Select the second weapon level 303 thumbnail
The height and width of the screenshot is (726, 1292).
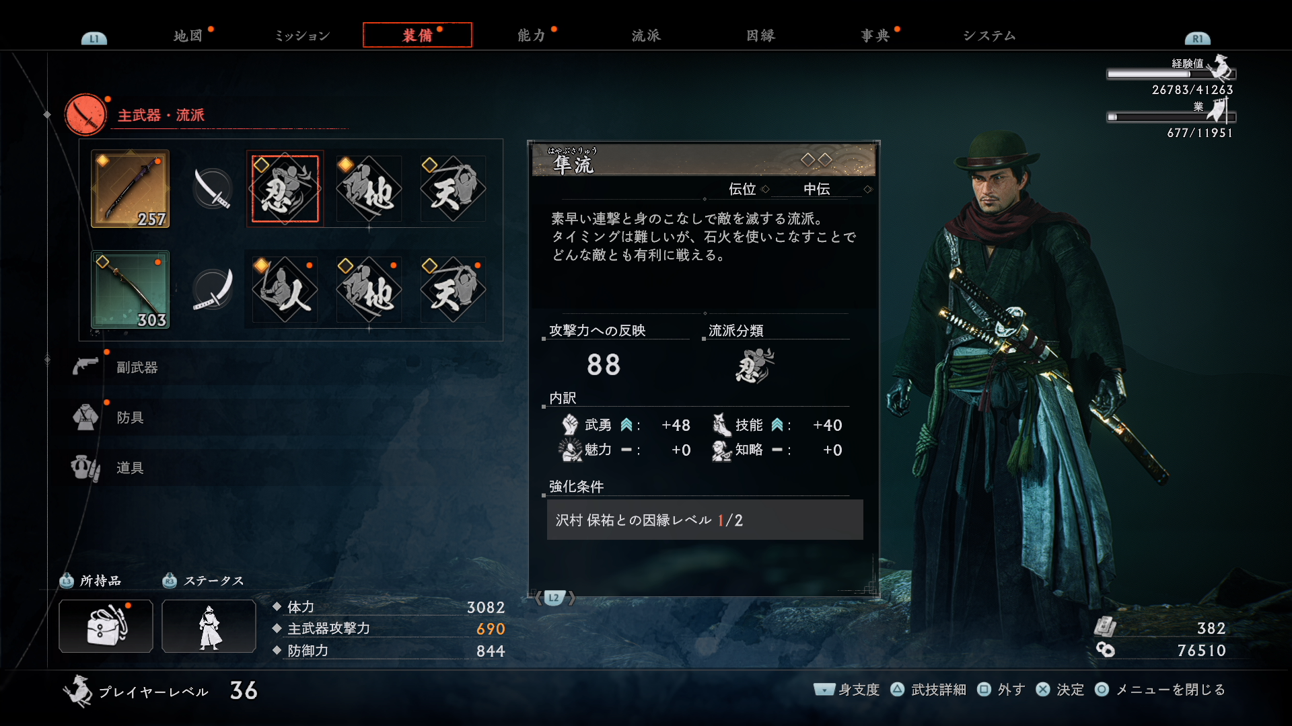pyautogui.click(x=131, y=290)
